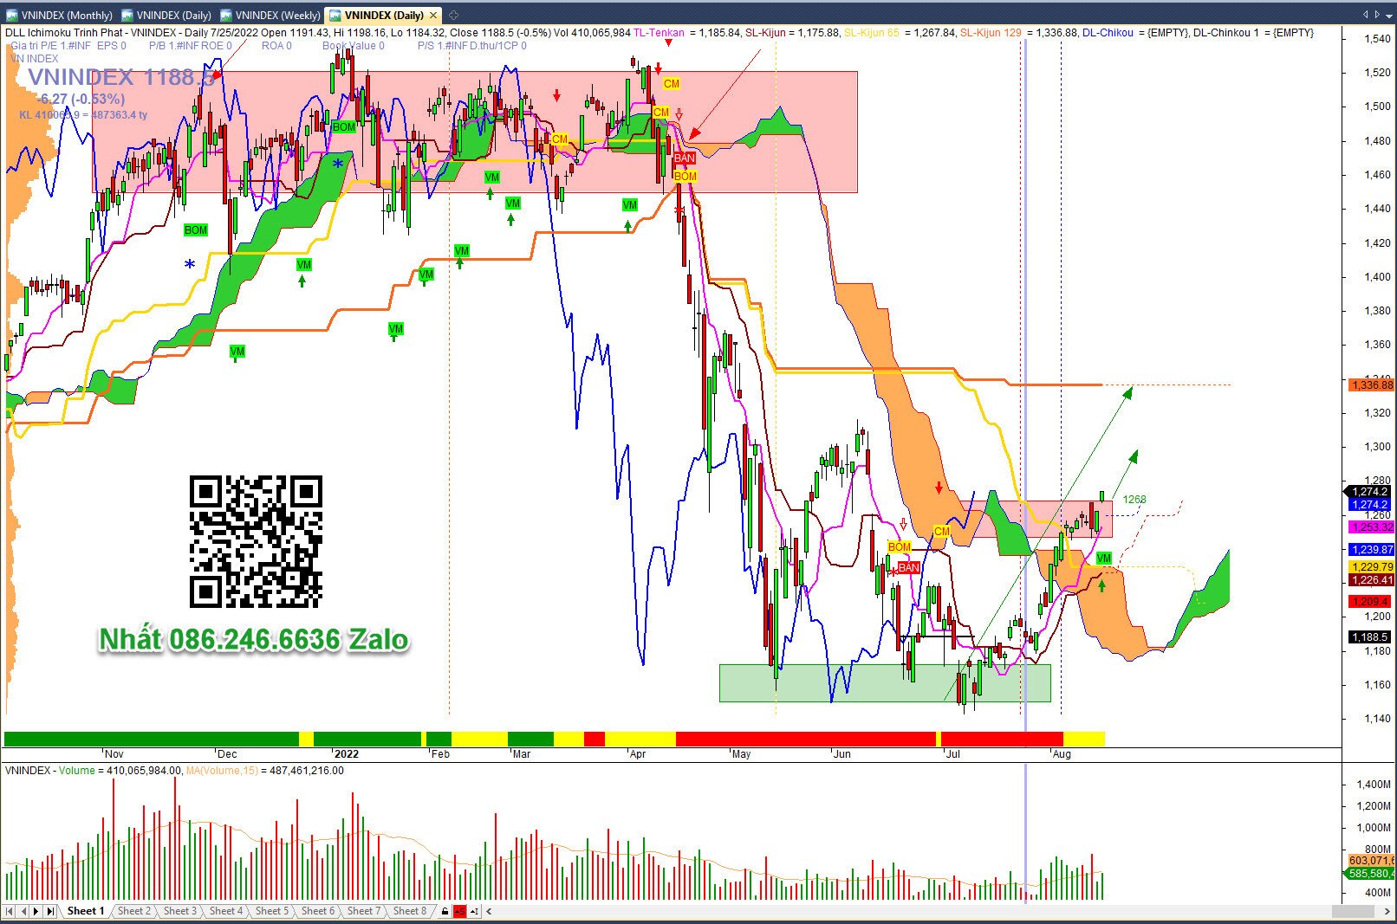Click the yellow 1,229.79 price label

[1371, 567]
